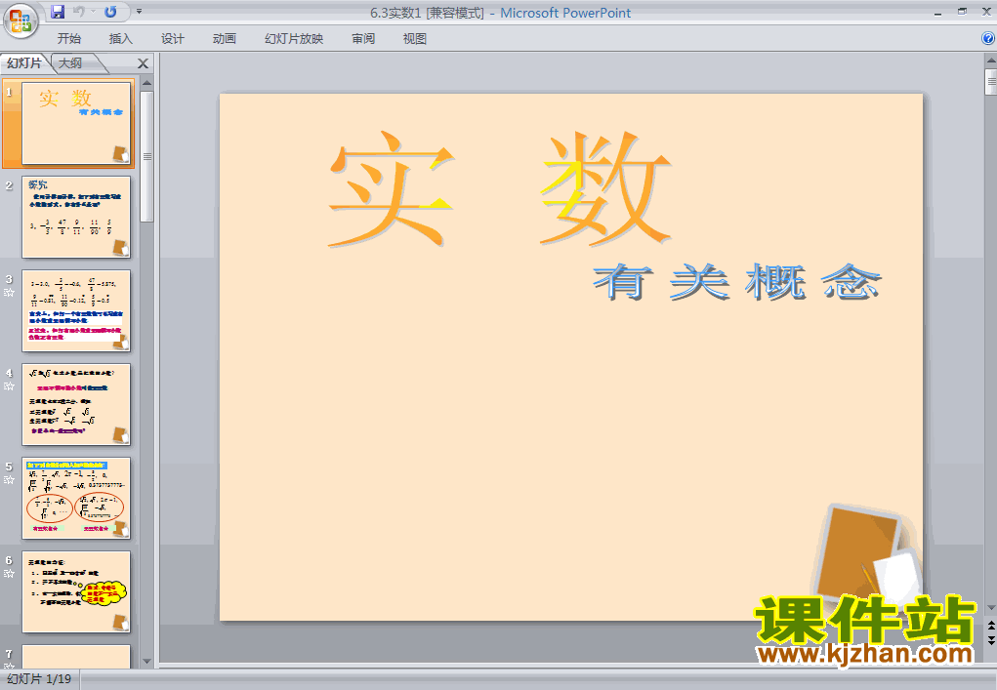Select slide 4 thumbnail
This screenshot has height=690, width=997.
click(76, 405)
